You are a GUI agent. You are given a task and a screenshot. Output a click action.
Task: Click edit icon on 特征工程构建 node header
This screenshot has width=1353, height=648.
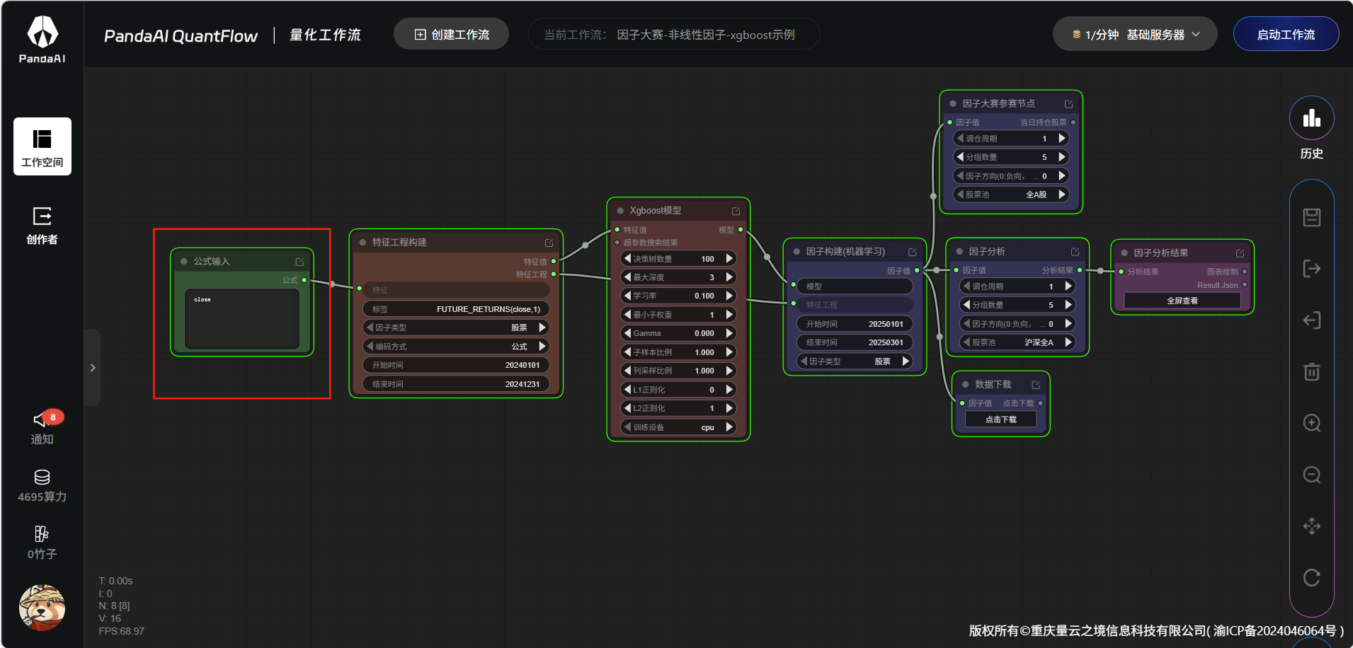(549, 243)
